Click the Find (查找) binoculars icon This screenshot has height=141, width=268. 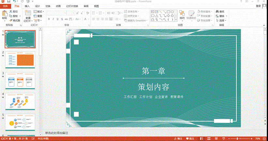[217, 11]
